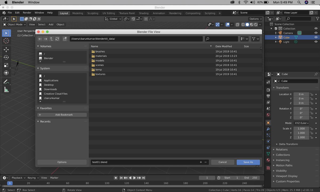Open the Material properties tab

pyautogui.click(x=268, y=160)
